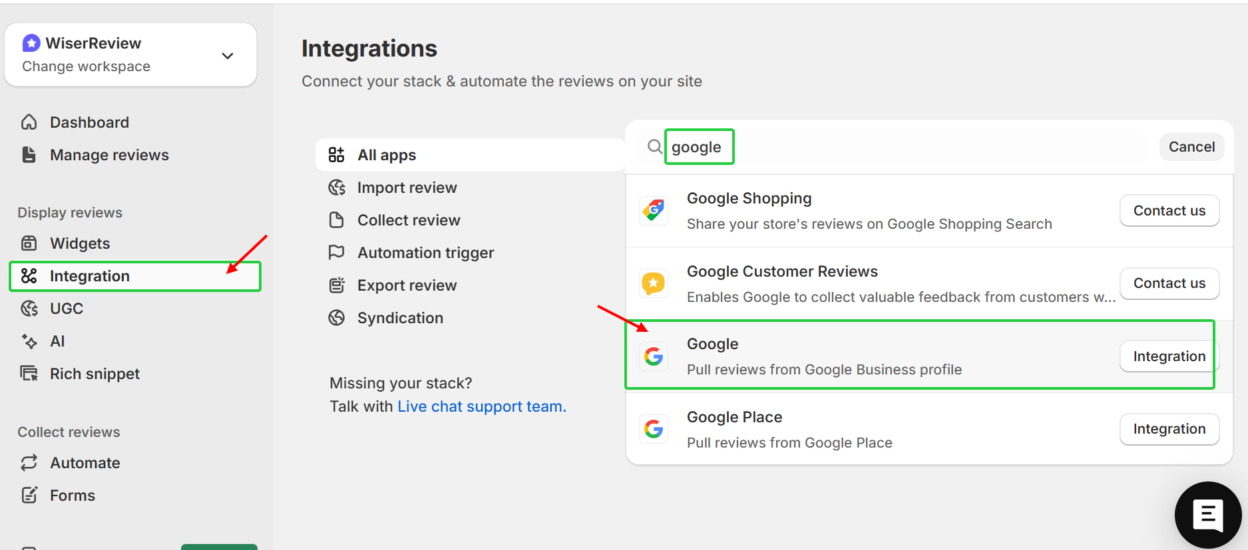Viewport: 1248px width, 550px height.
Task: Click Integration button for Google Place
Action: [x=1169, y=429]
